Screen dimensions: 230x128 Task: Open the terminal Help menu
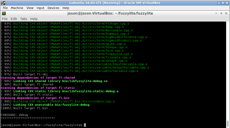coord(34,19)
